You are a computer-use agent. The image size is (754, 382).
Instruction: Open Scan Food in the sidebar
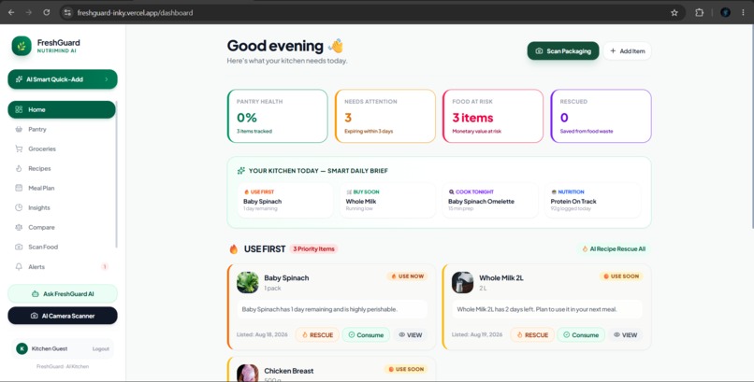tap(62, 247)
